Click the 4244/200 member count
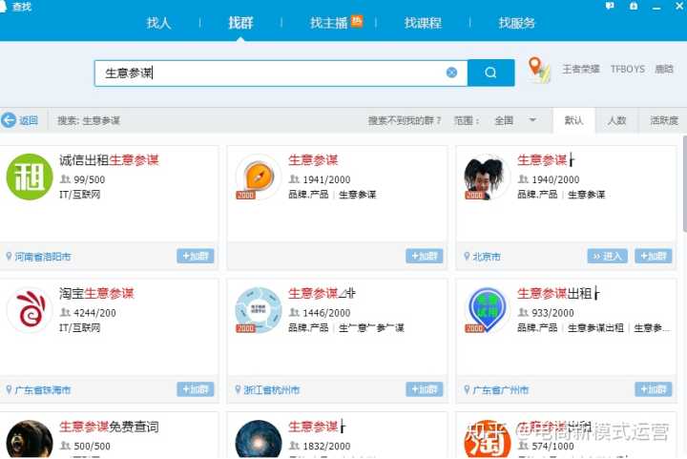Viewport: 687px width, 459px height. (94, 313)
